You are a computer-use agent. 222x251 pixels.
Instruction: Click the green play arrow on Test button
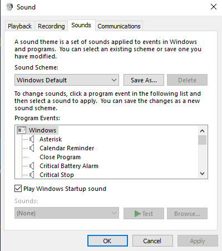click(x=137, y=214)
